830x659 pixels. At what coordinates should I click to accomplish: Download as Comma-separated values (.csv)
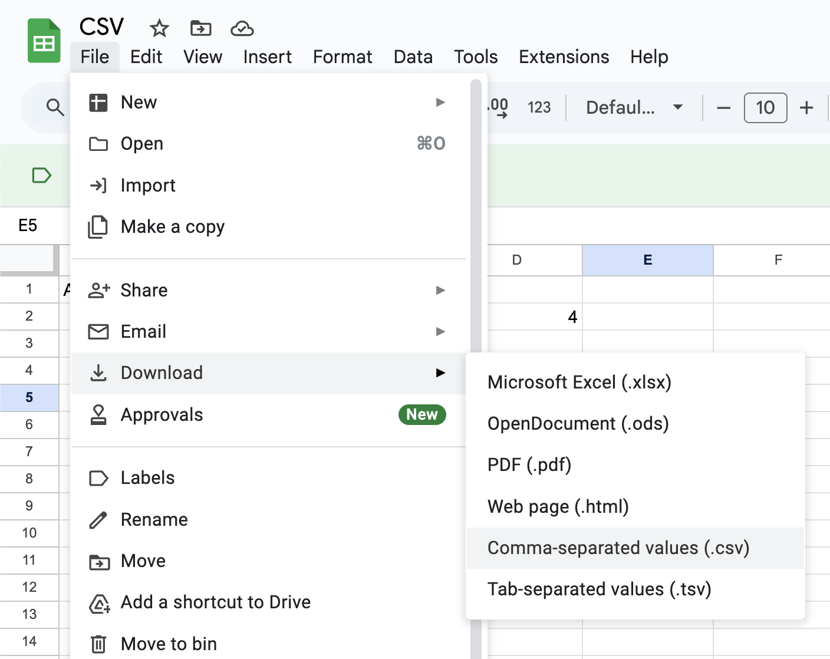click(x=635, y=548)
